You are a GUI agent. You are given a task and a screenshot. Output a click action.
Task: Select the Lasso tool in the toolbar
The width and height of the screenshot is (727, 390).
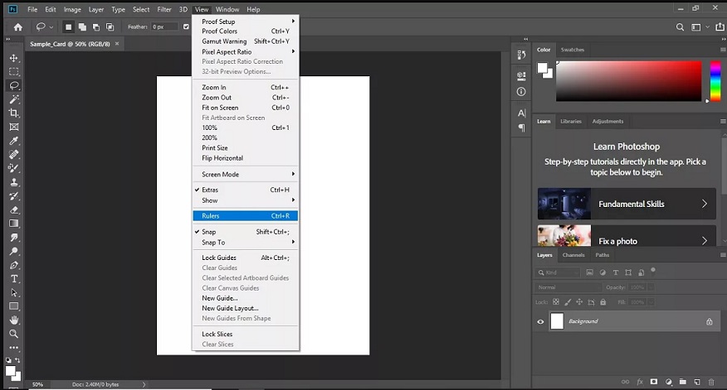pos(14,85)
